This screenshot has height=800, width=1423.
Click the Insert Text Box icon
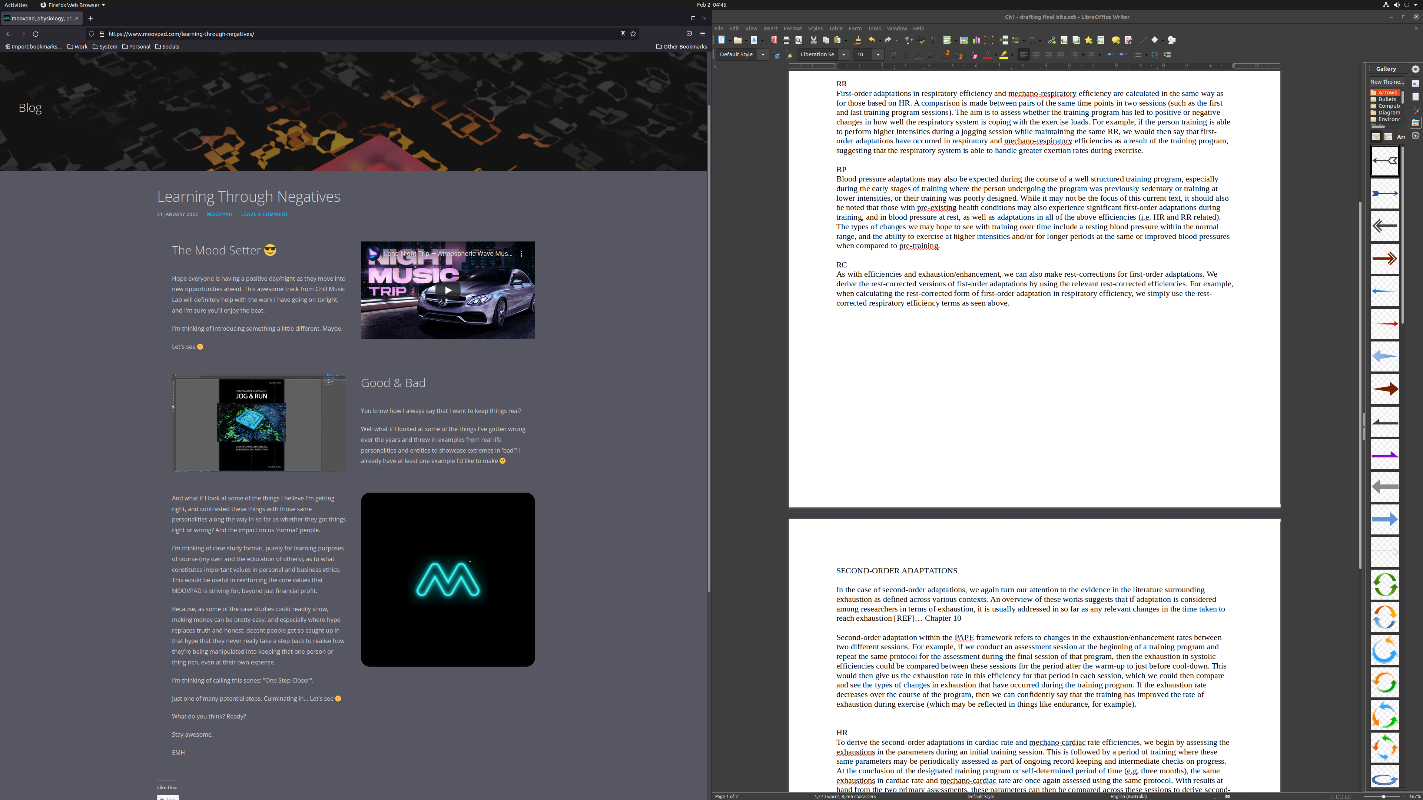point(989,40)
